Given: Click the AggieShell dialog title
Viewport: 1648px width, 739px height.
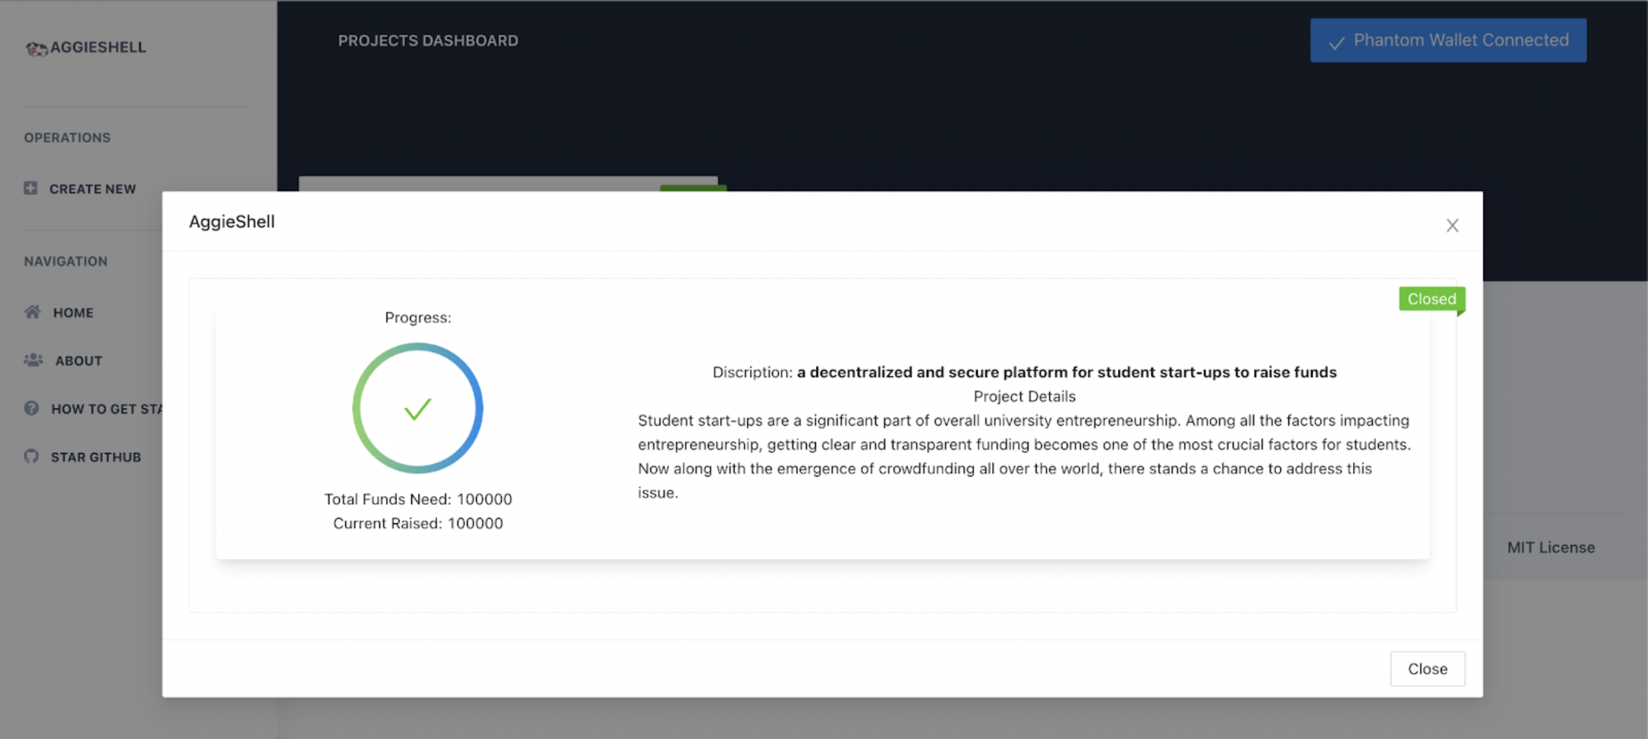Looking at the screenshot, I should (x=232, y=221).
